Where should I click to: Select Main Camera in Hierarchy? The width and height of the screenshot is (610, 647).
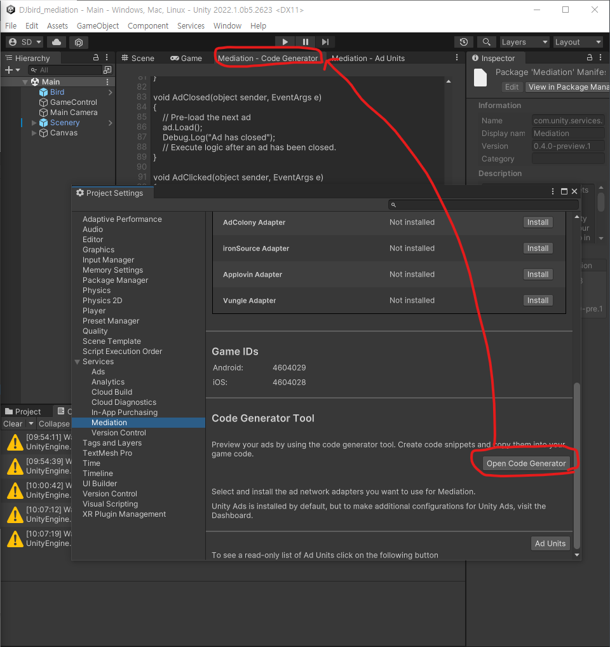click(74, 112)
